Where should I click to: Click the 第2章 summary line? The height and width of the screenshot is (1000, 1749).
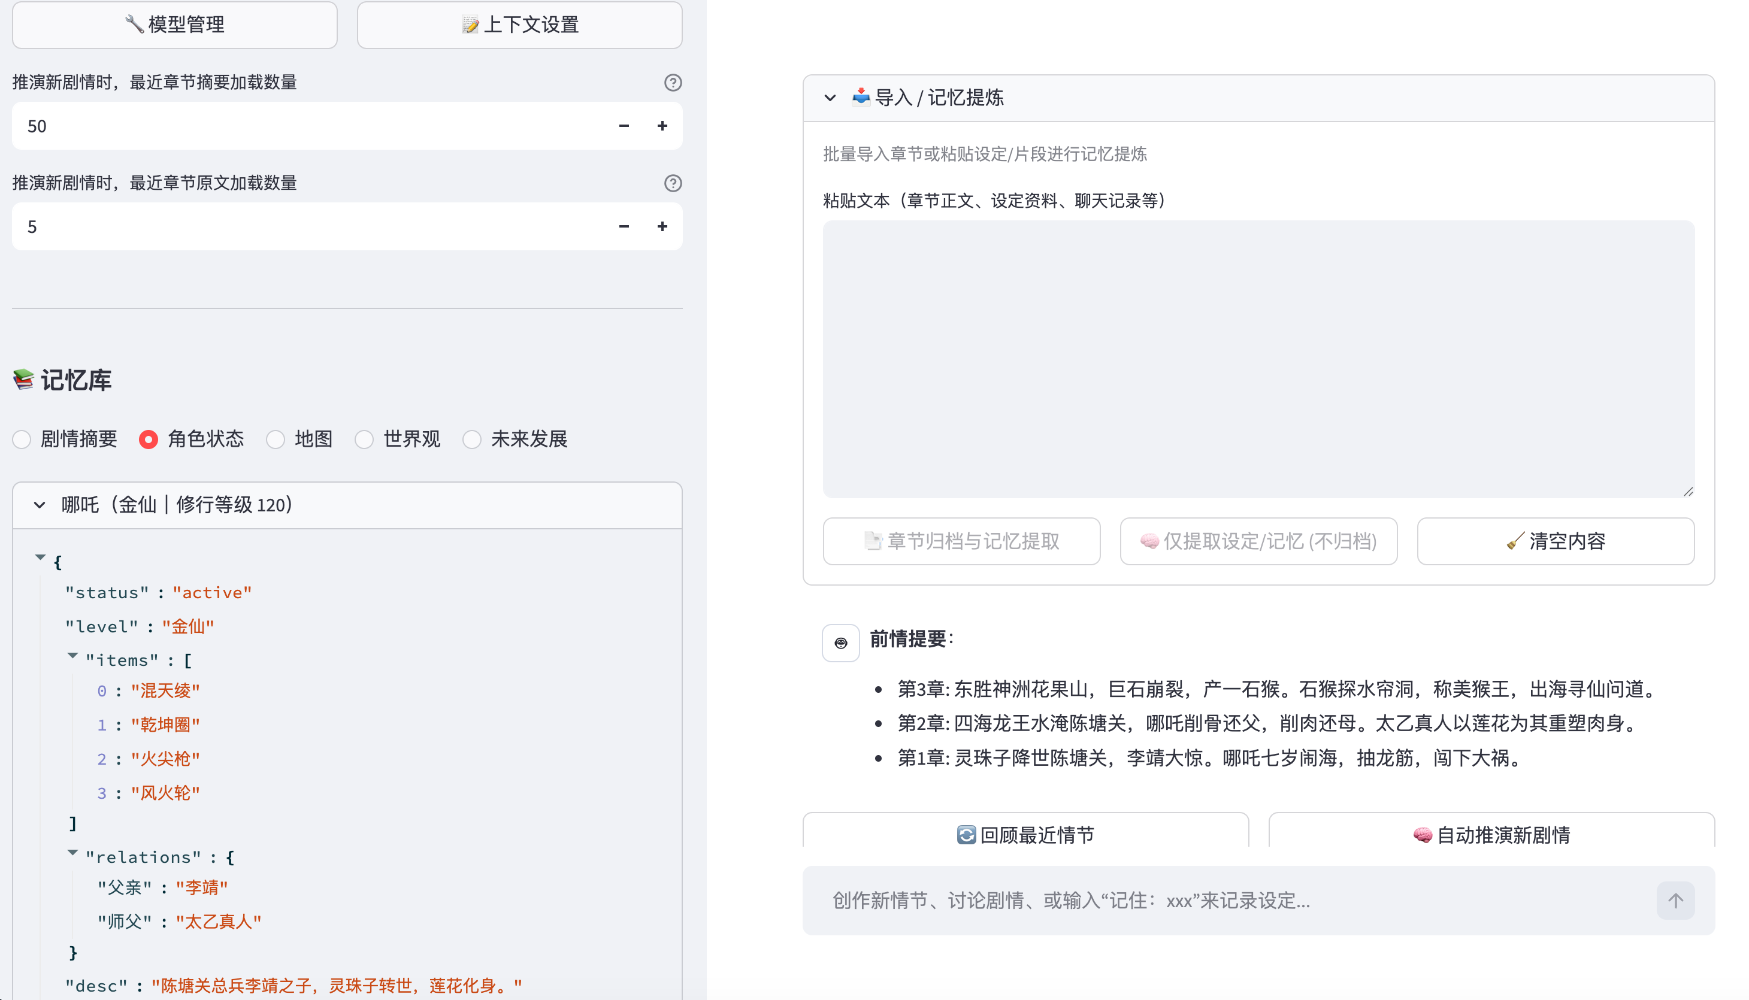click(1269, 723)
